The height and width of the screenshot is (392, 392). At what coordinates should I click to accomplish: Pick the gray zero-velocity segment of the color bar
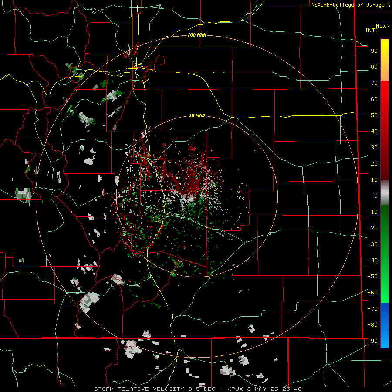click(385, 193)
